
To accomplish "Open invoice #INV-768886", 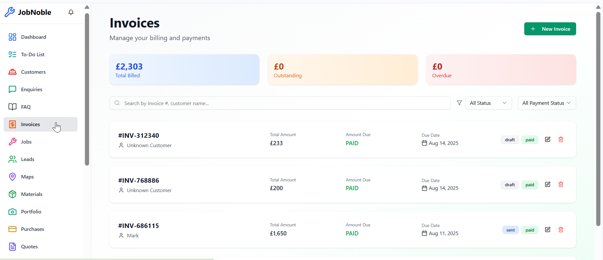I will coord(139,180).
